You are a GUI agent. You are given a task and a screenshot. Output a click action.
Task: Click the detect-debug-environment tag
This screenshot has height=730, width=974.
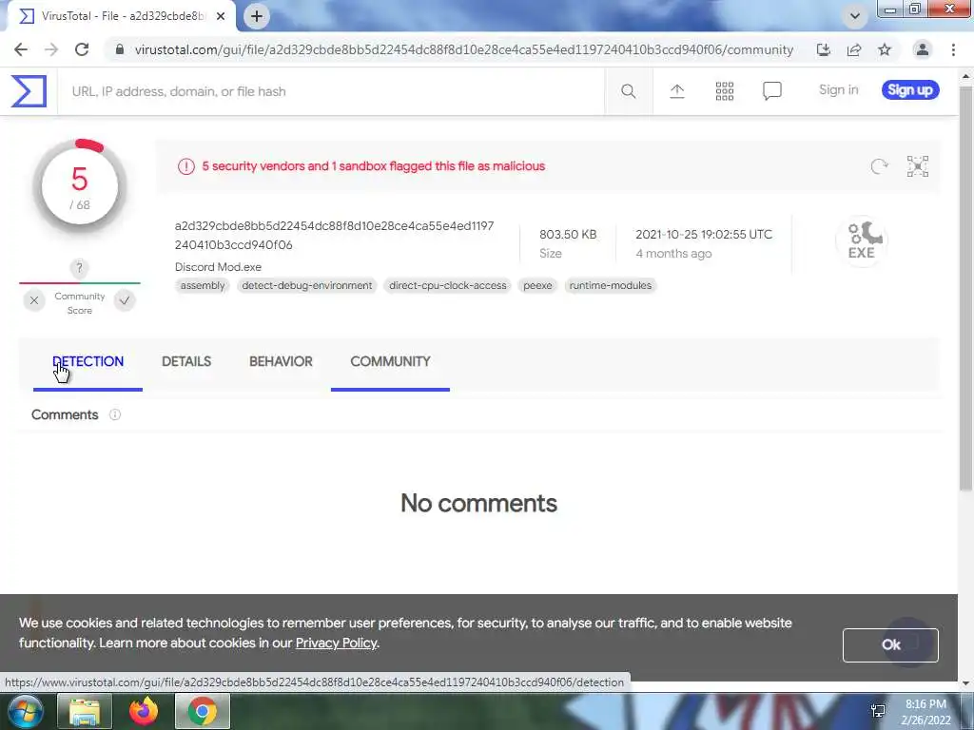tap(307, 285)
